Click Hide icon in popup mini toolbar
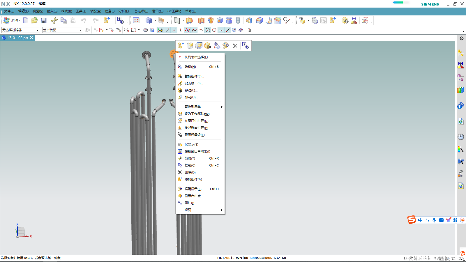466x262 pixels. click(x=217, y=46)
